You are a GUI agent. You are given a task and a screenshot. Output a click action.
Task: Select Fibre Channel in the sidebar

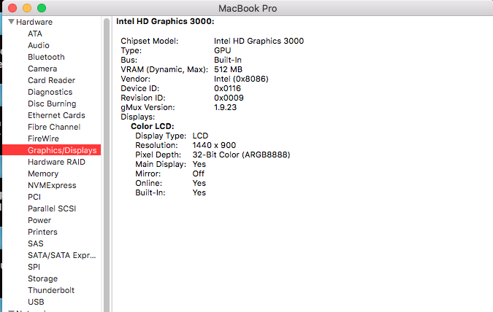(x=54, y=127)
